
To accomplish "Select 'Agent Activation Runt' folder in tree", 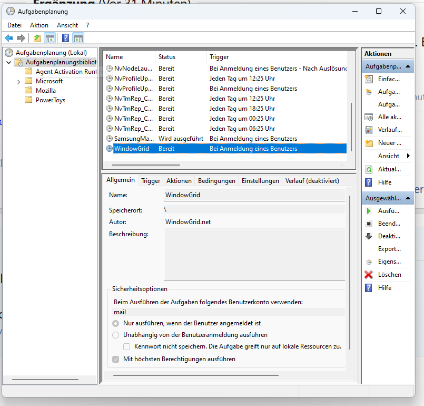I will 66,72.
